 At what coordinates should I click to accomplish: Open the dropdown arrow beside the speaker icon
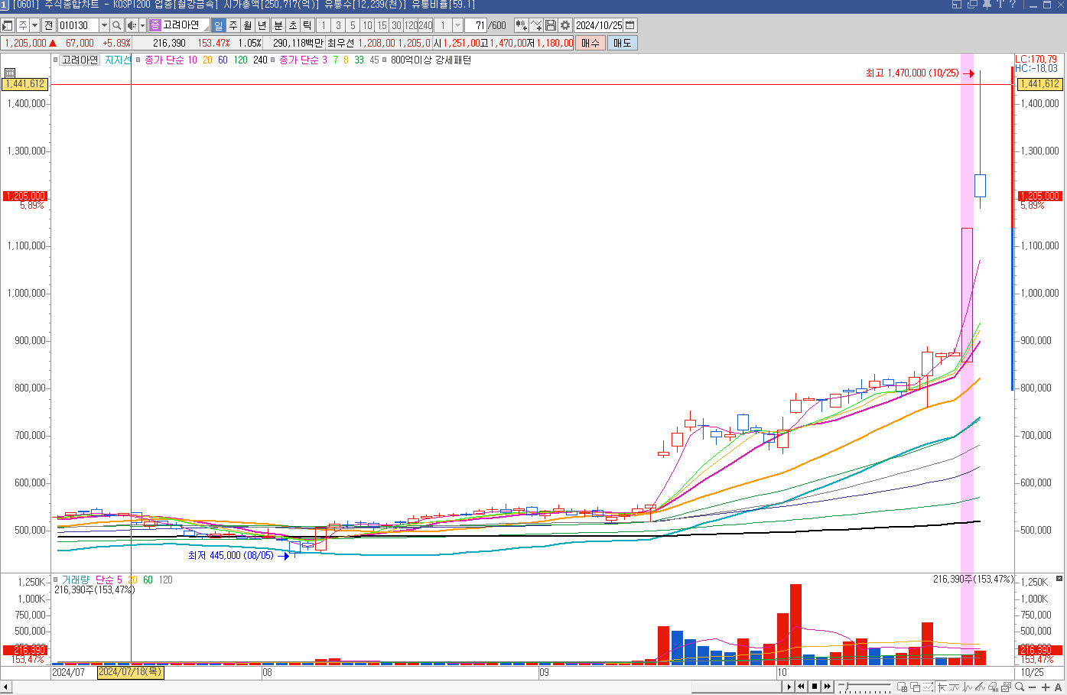142,25
